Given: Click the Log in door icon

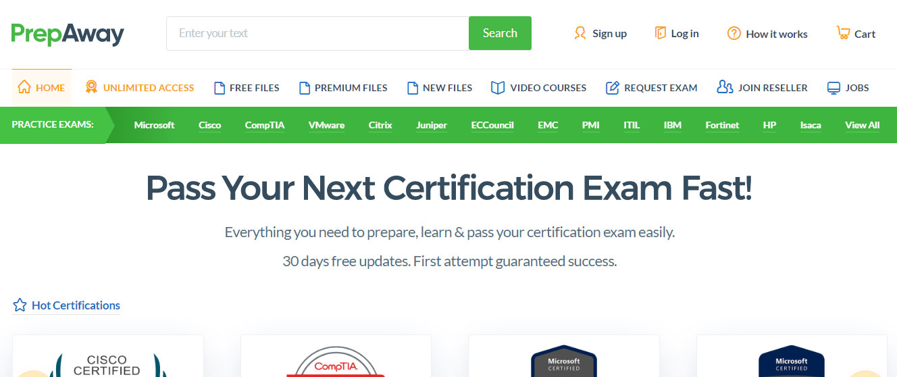Looking at the screenshot, I should (x=660, y=33).
